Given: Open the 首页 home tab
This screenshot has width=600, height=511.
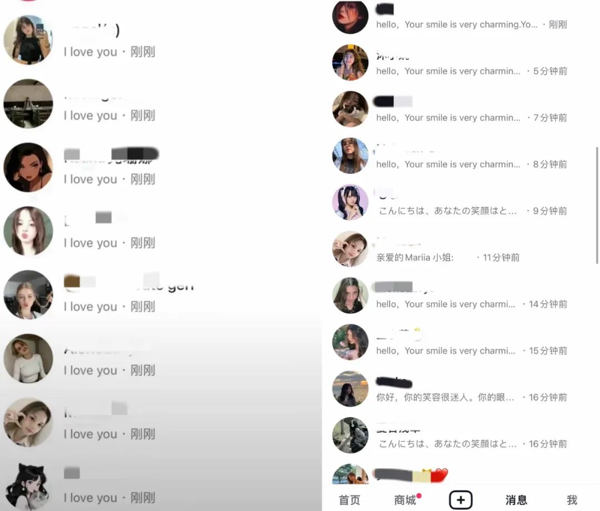Looking at the screenshot, I should (349, 500).
